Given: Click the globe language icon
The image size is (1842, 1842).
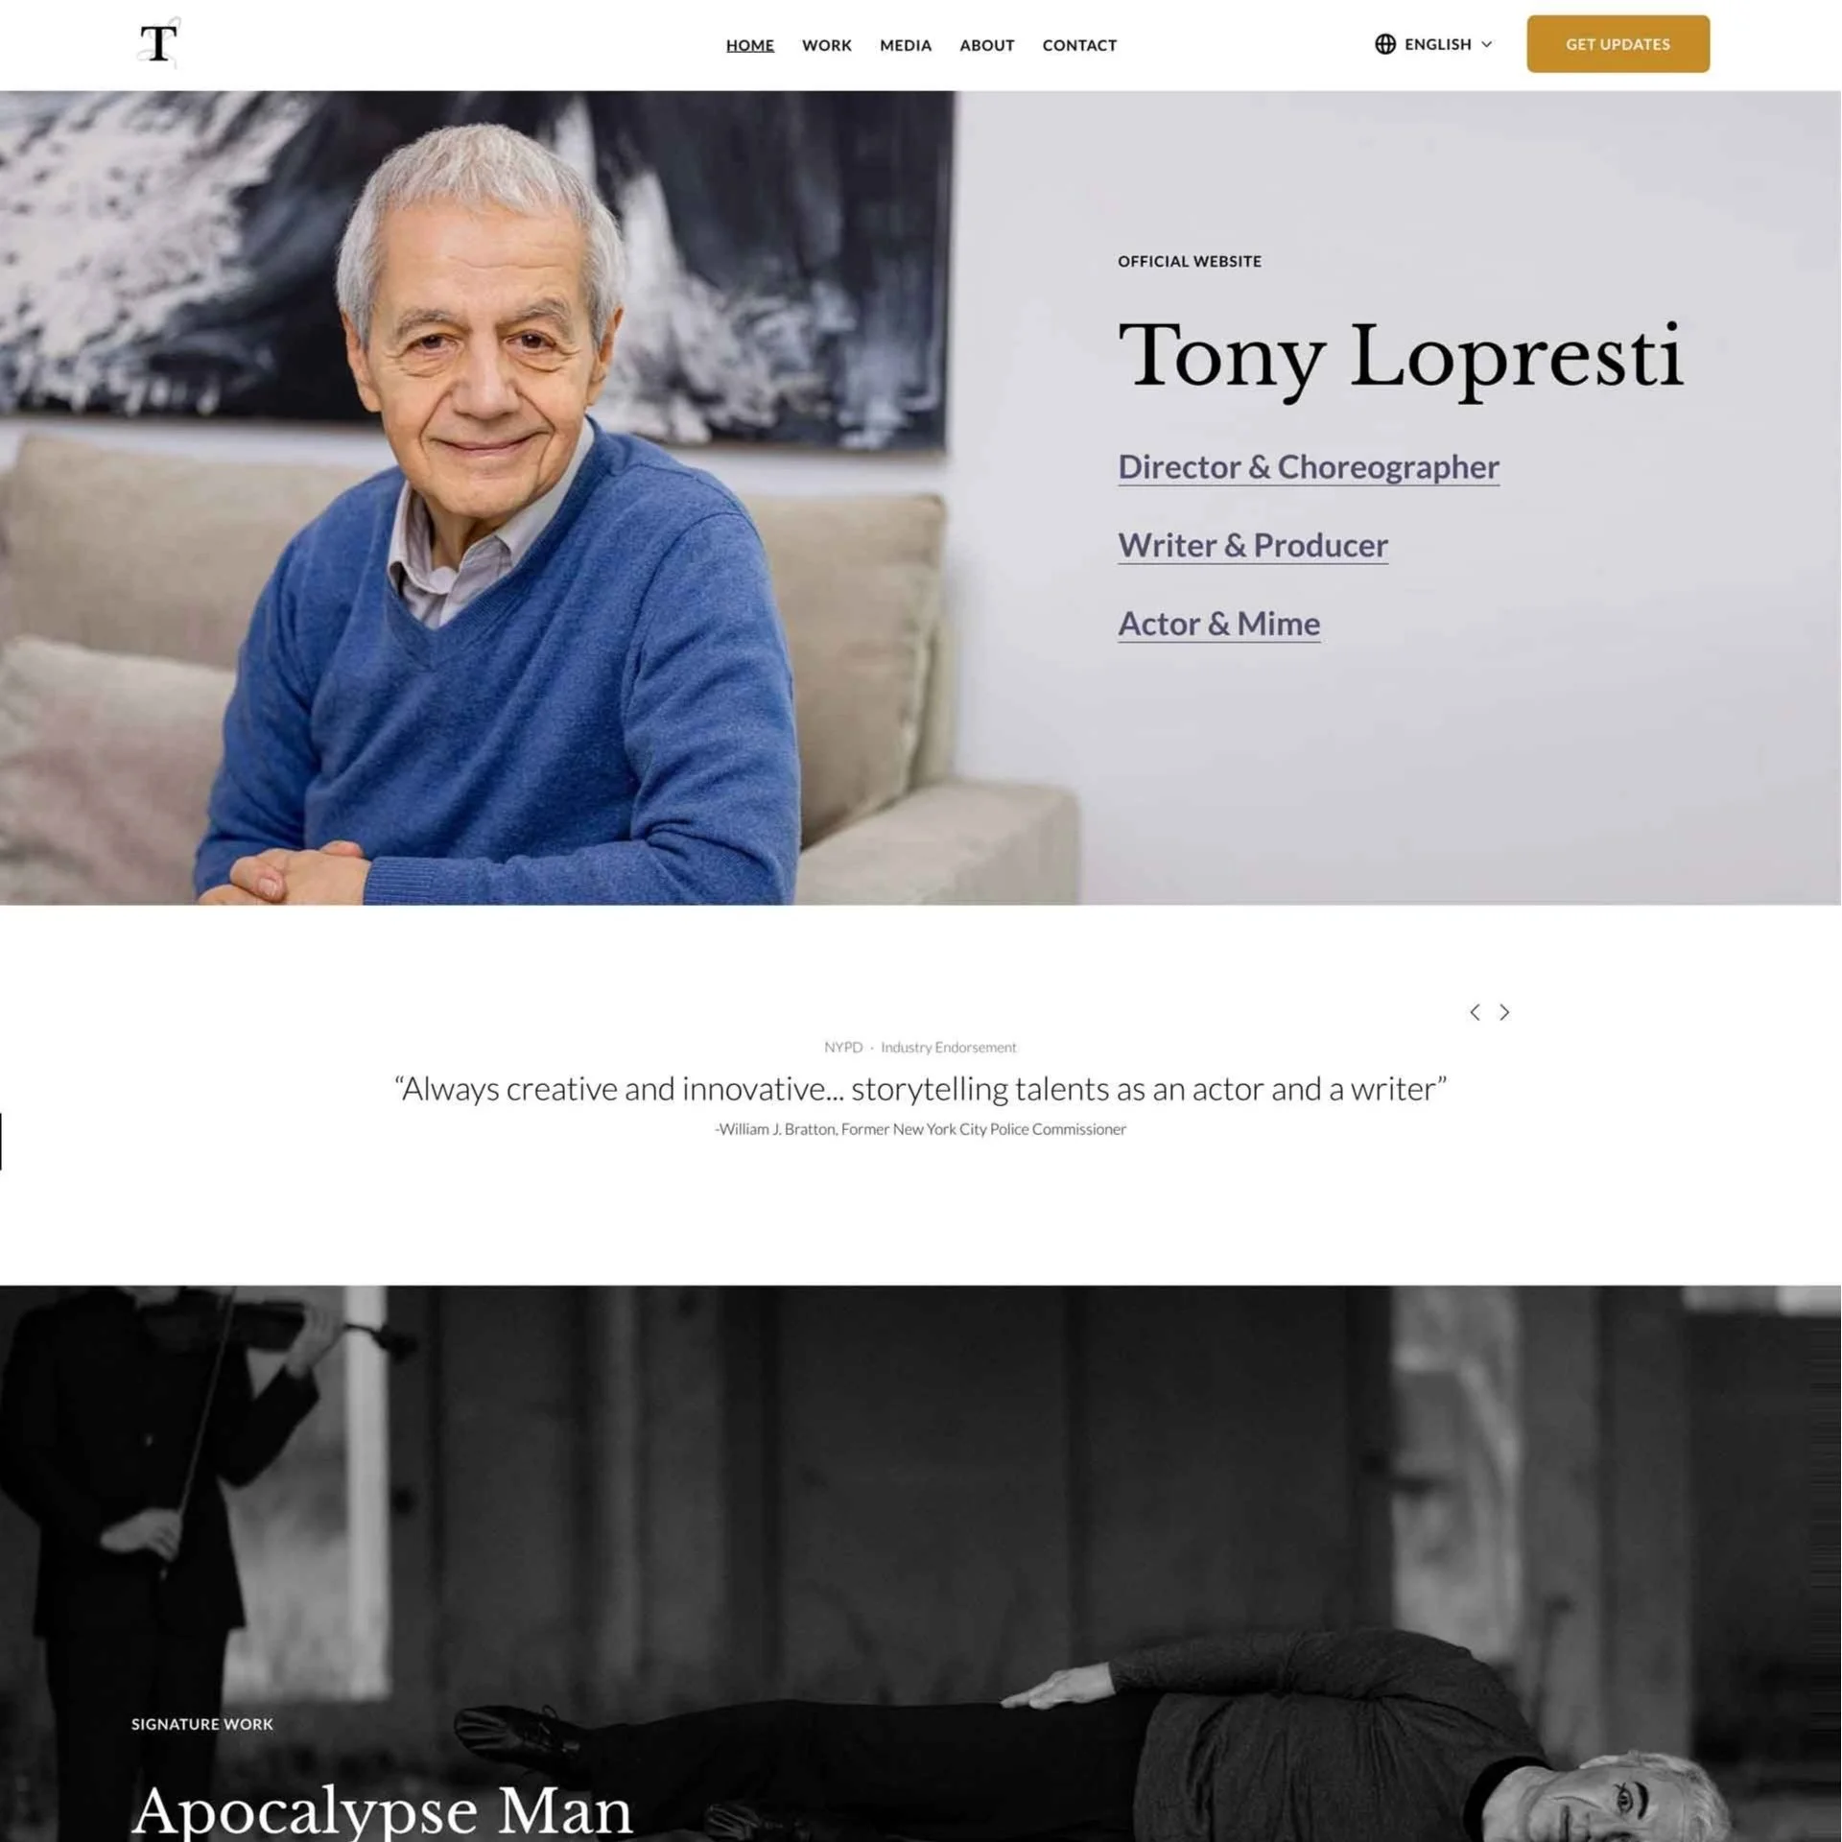Looking at the screenshot, I should (x=1385, y=44).
